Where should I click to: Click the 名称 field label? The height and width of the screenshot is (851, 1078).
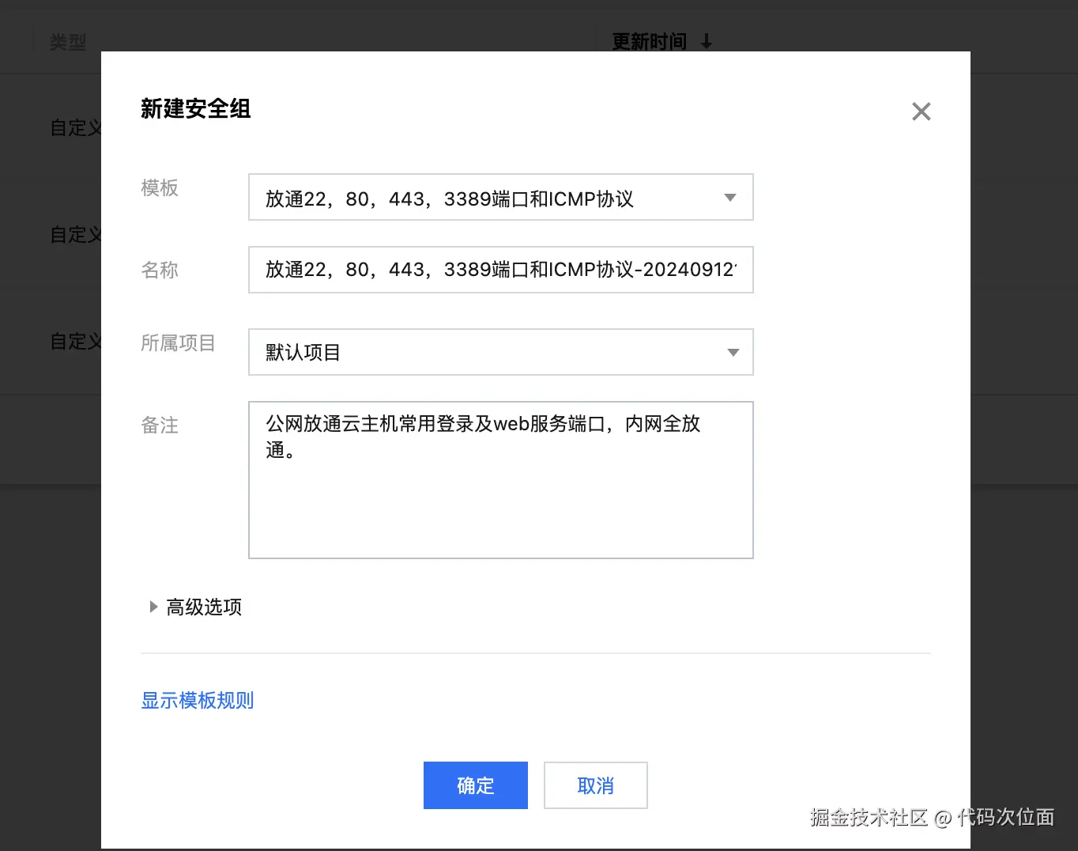160,270
